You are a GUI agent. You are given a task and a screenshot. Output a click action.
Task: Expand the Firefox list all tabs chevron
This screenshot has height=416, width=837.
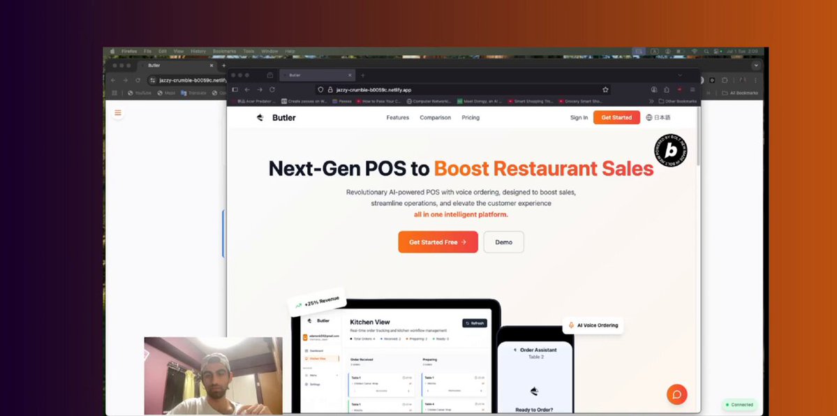pos(680,75)
